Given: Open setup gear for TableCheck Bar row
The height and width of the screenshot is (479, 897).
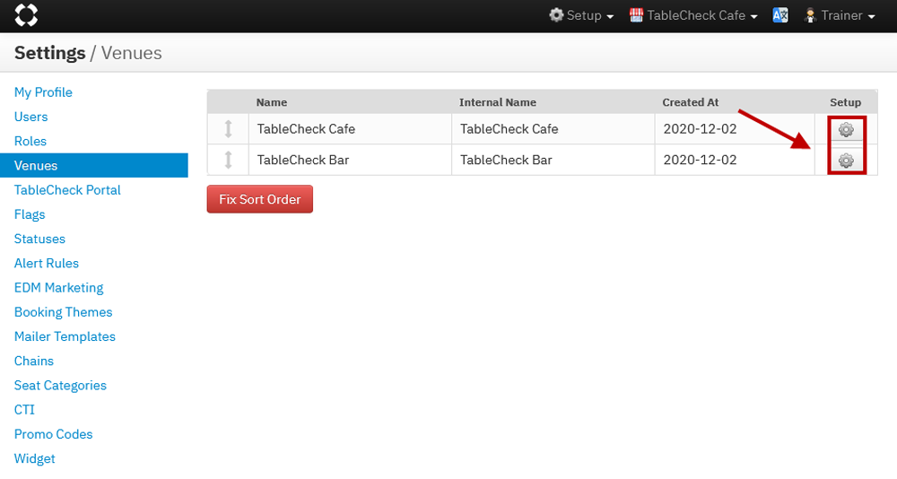Looking at the screenshot, I should [846, 161].
